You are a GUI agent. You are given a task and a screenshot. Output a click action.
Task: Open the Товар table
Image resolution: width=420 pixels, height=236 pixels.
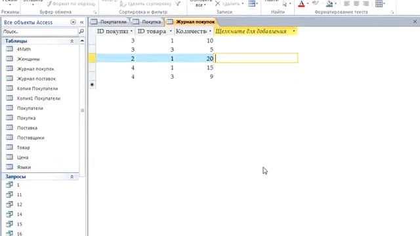(x=24, y=147)
